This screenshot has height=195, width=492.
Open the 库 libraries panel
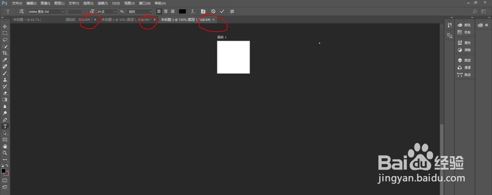tap(484, 25)
